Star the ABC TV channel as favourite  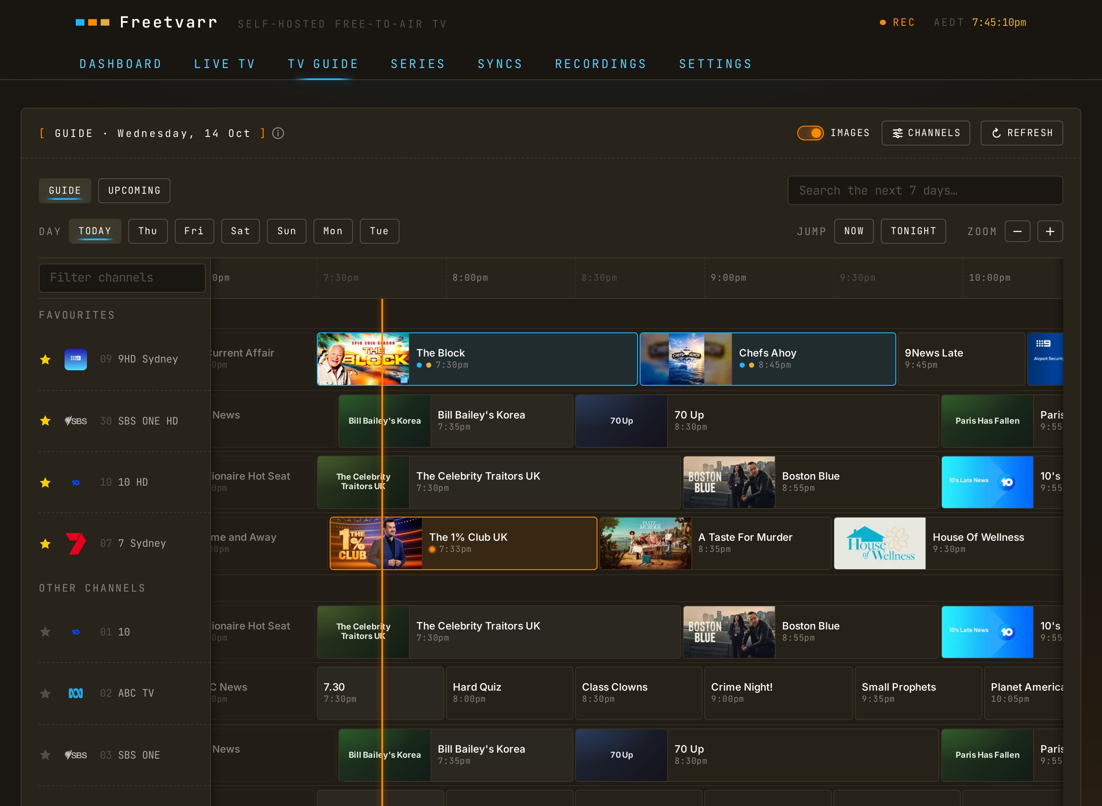click(x=45, y=693)
